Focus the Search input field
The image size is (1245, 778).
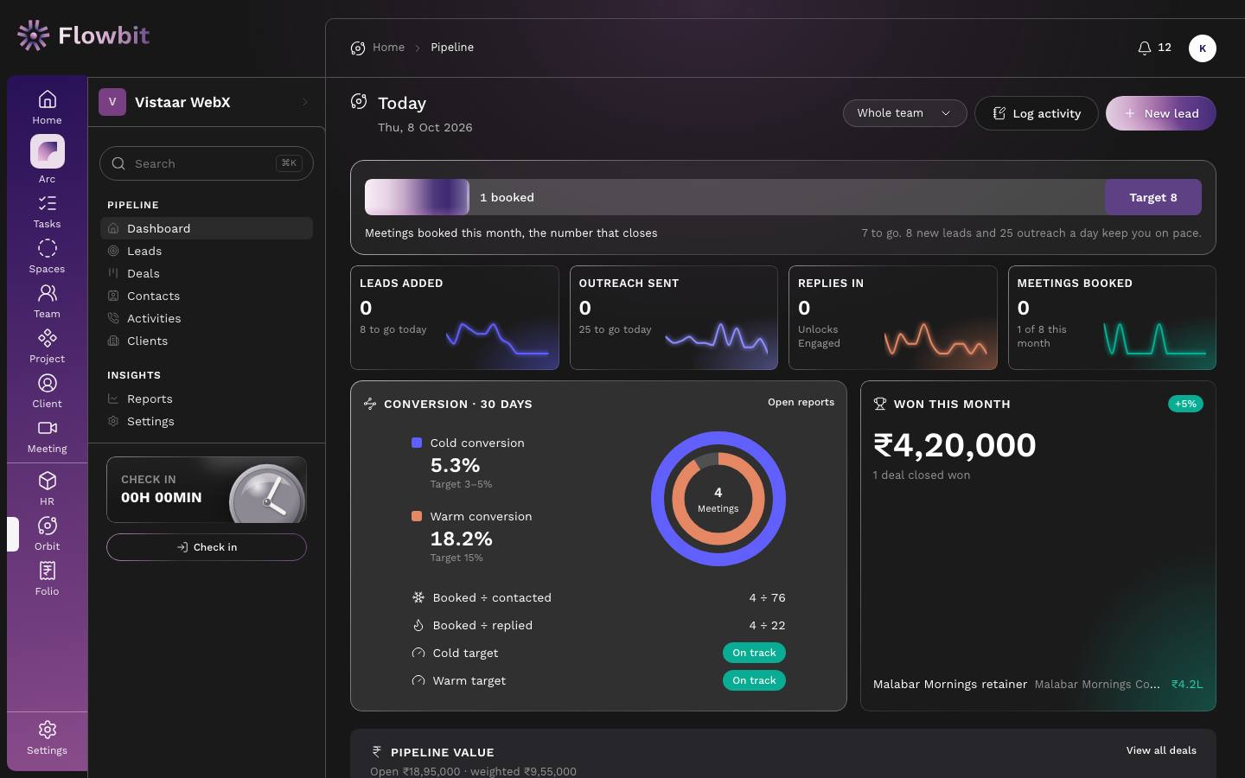point(207,163)
